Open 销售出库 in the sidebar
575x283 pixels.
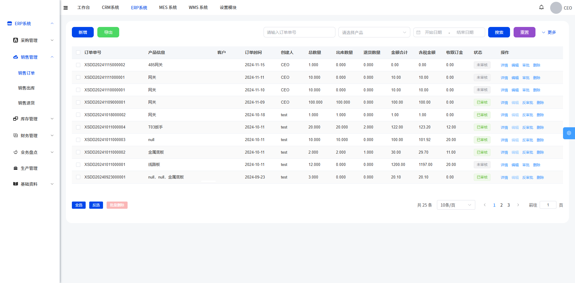point(26,88)
